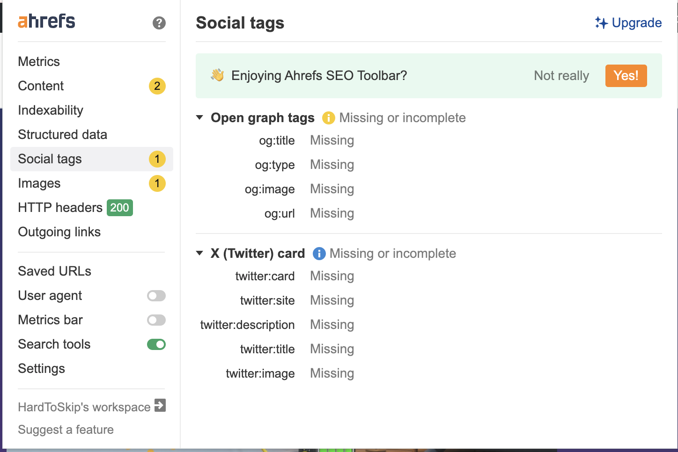678x452 pixels.
Task: Choose Suggest a feature
Action: (x=66, y=430)
